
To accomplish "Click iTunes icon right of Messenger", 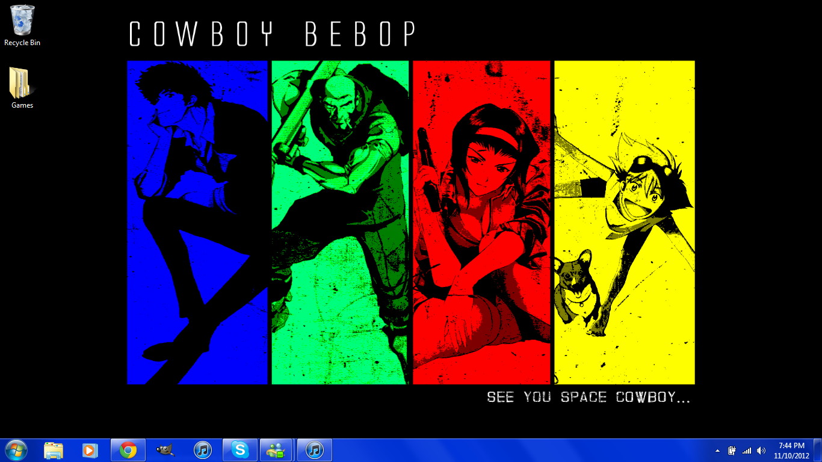I will (315, 450).
